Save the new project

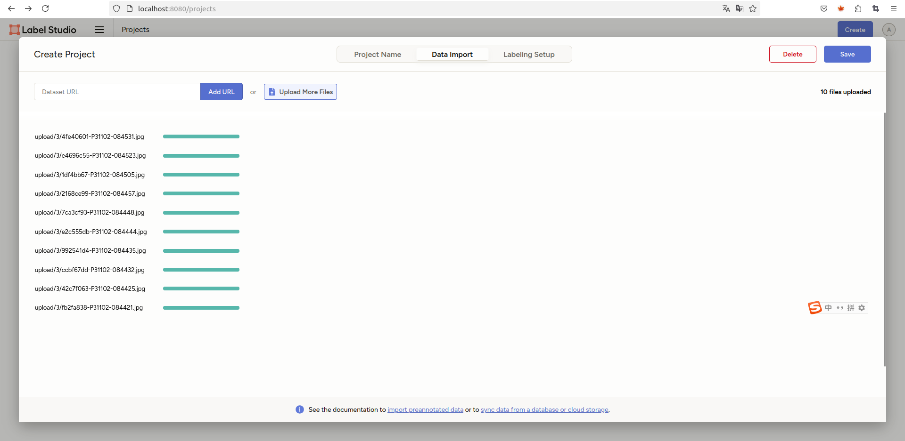[x=847, y=54]
